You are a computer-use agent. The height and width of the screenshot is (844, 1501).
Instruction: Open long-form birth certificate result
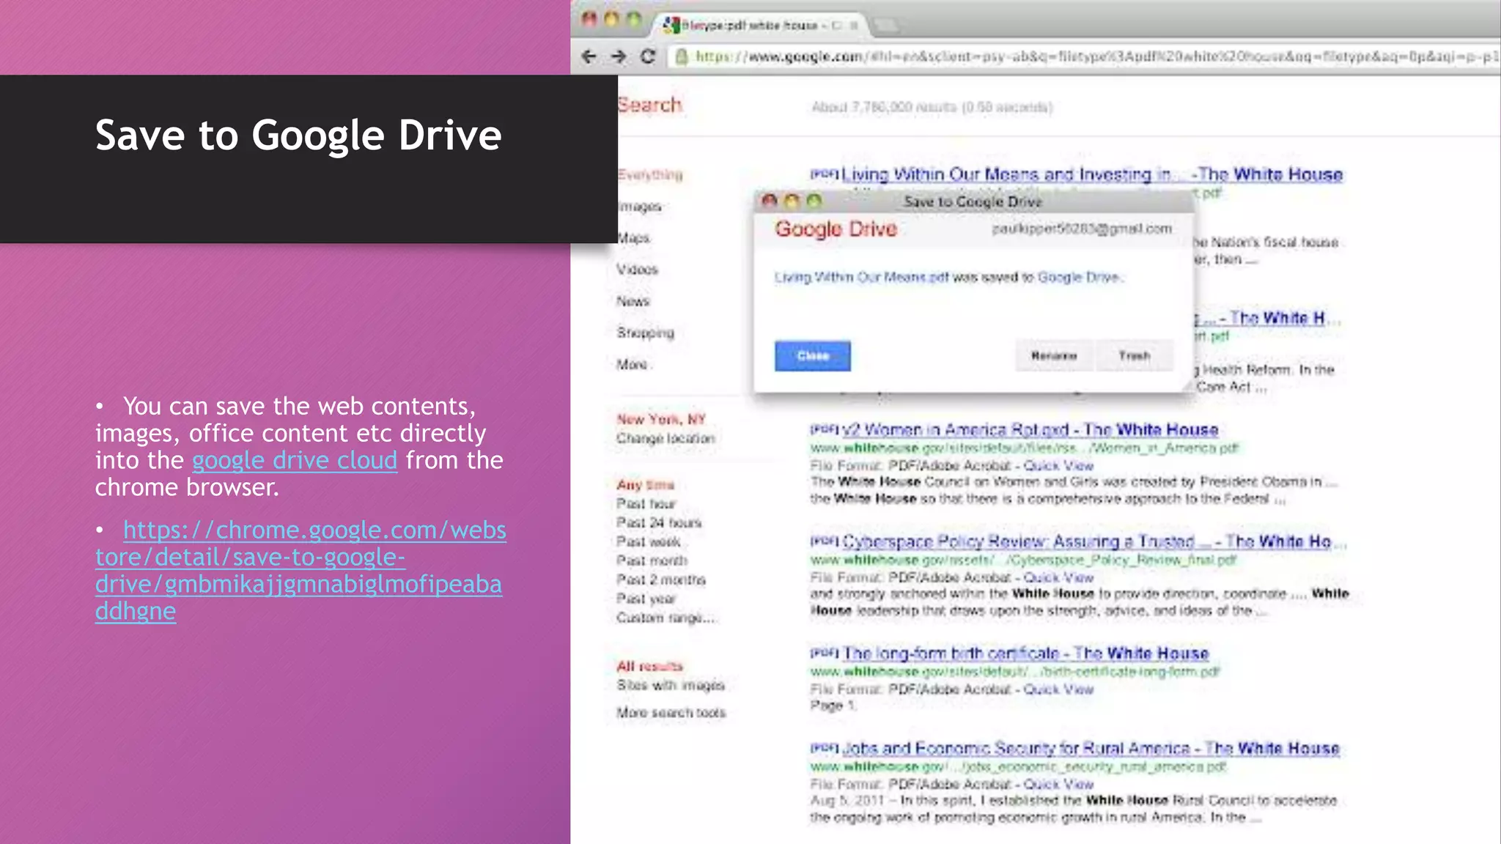pyautogui.click(x=1025, y=654)
